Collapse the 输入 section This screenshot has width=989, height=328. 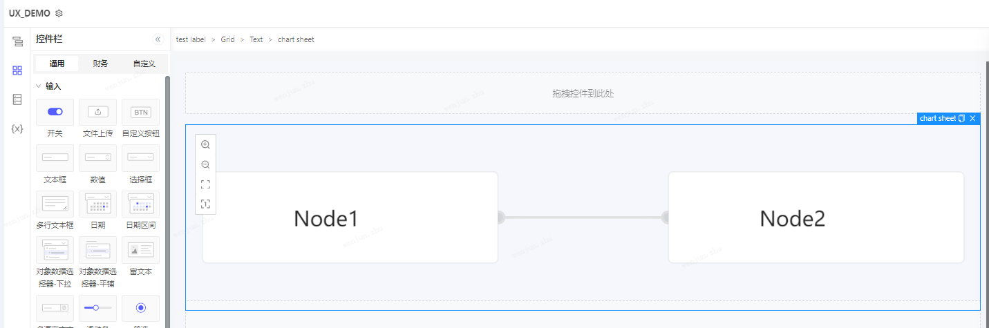click(x=39, y=86)
